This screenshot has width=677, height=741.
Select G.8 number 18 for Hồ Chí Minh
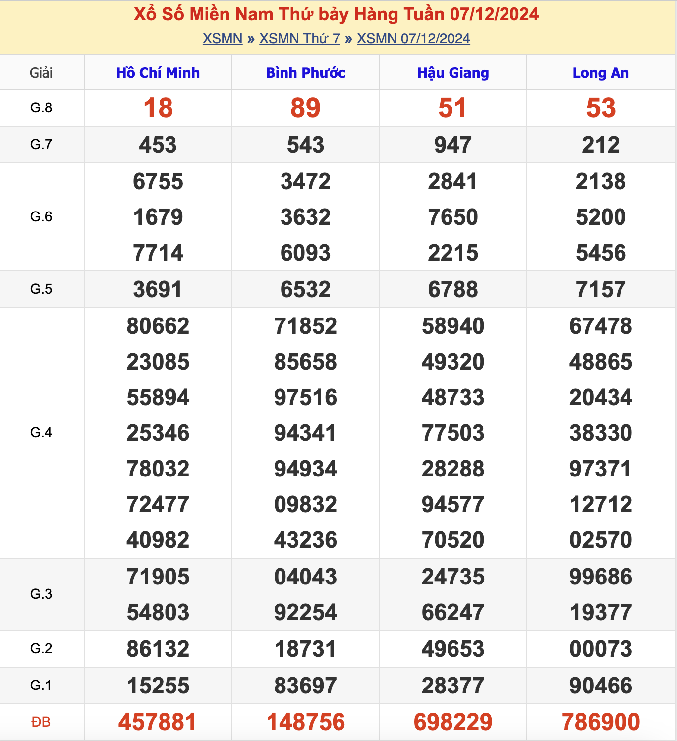click(x=158, y=108)
